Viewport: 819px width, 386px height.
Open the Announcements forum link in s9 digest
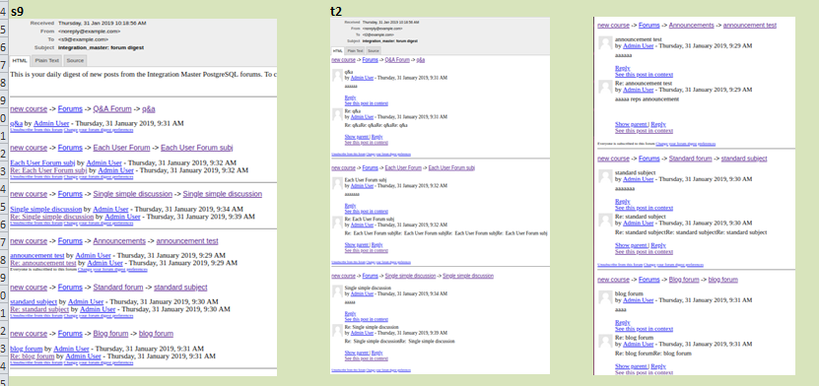(x=119, y=241)
